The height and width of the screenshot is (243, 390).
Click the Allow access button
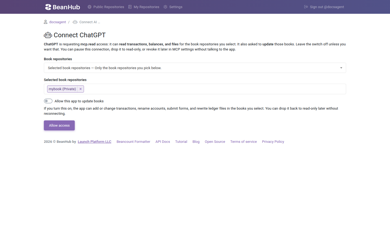click(59, 126)
